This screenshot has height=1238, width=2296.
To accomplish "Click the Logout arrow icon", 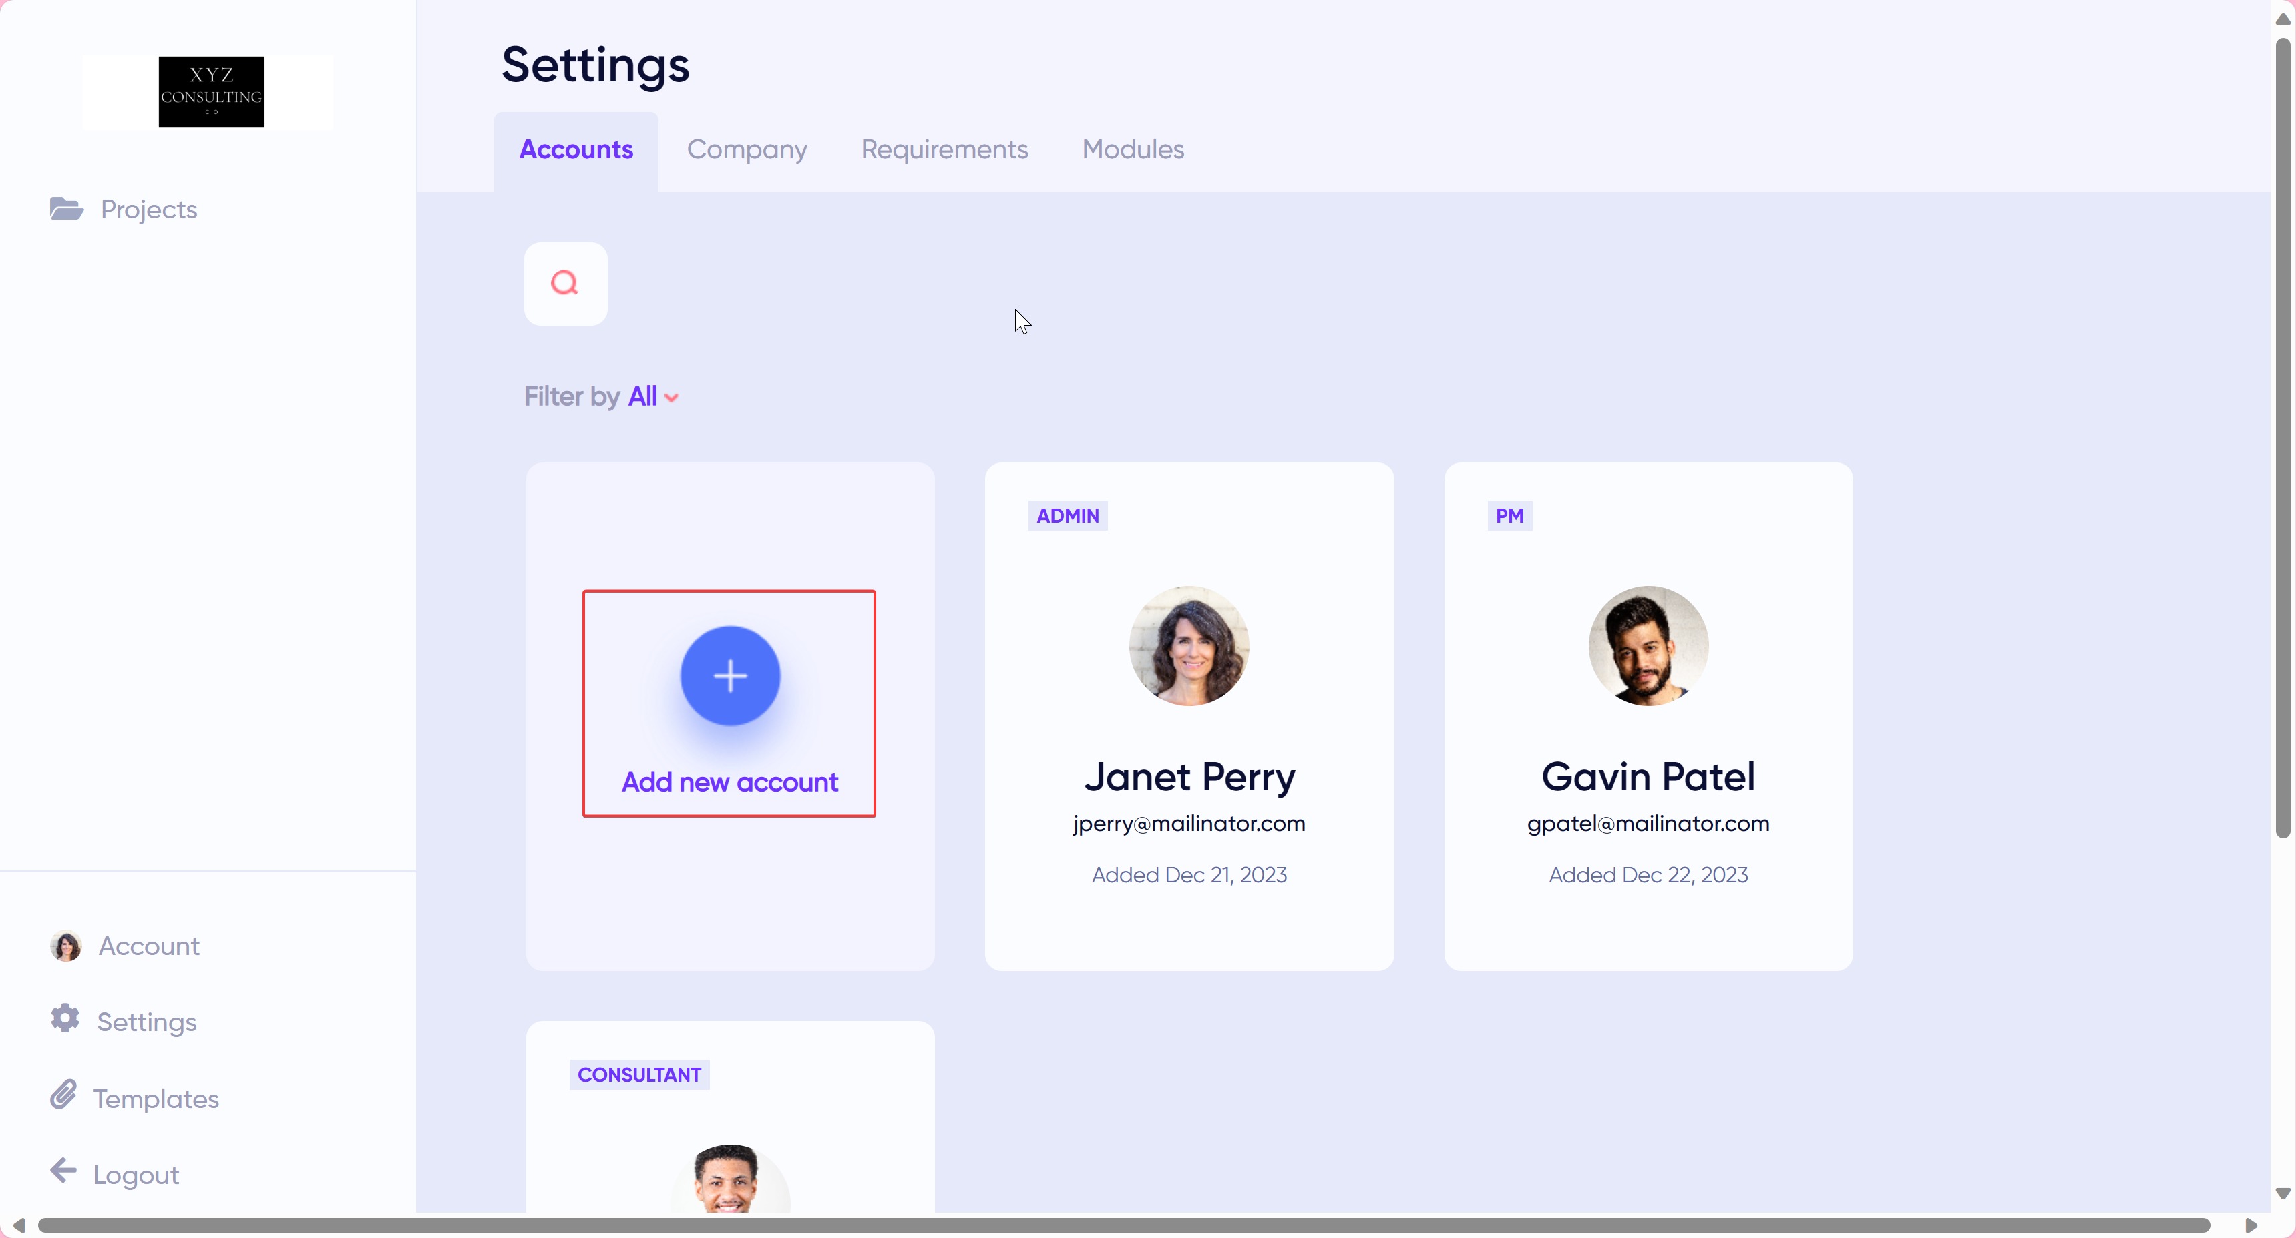I will pos(63,1171).
